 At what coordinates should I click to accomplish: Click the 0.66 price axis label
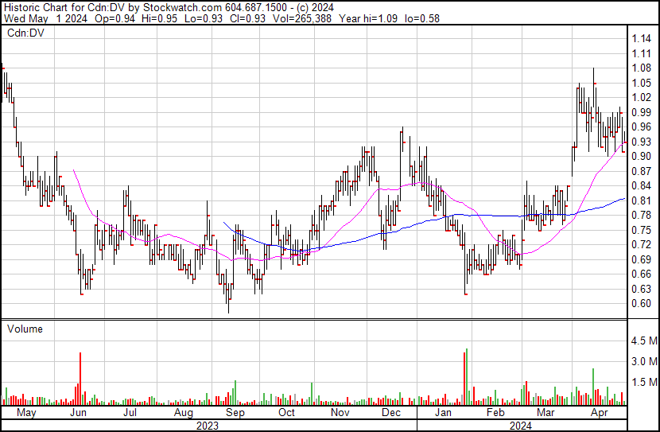click(642, 274)
